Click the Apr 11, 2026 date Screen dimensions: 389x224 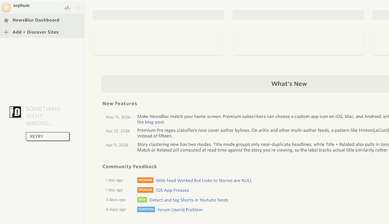tap(117, 145)
